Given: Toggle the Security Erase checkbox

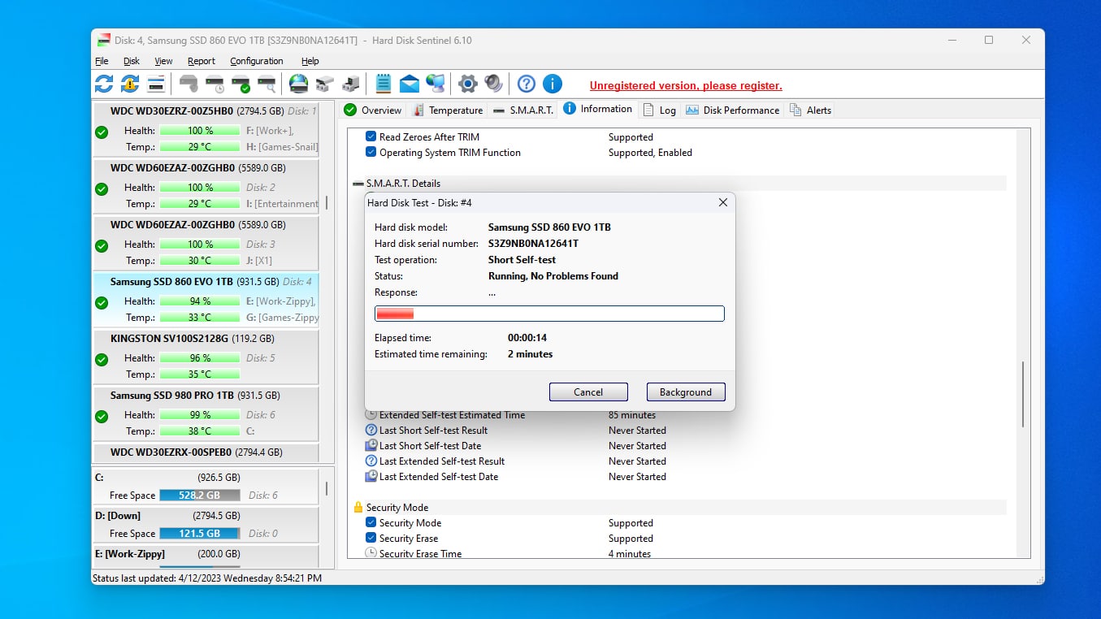Looking at the screenshot, I should pos(371,539).
